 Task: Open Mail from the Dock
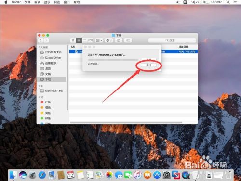(x=52, y=175)
